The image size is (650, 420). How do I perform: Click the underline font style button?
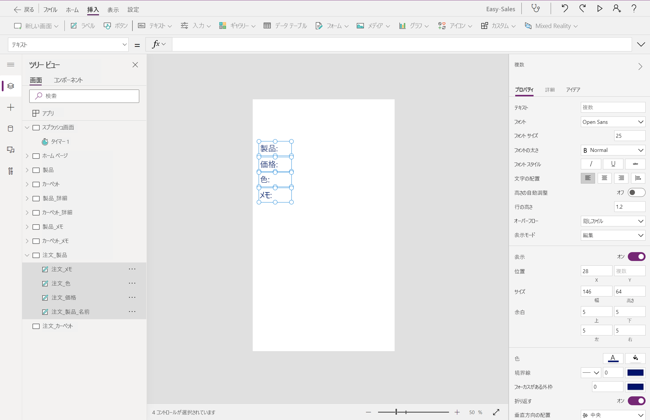pos(613,164)
